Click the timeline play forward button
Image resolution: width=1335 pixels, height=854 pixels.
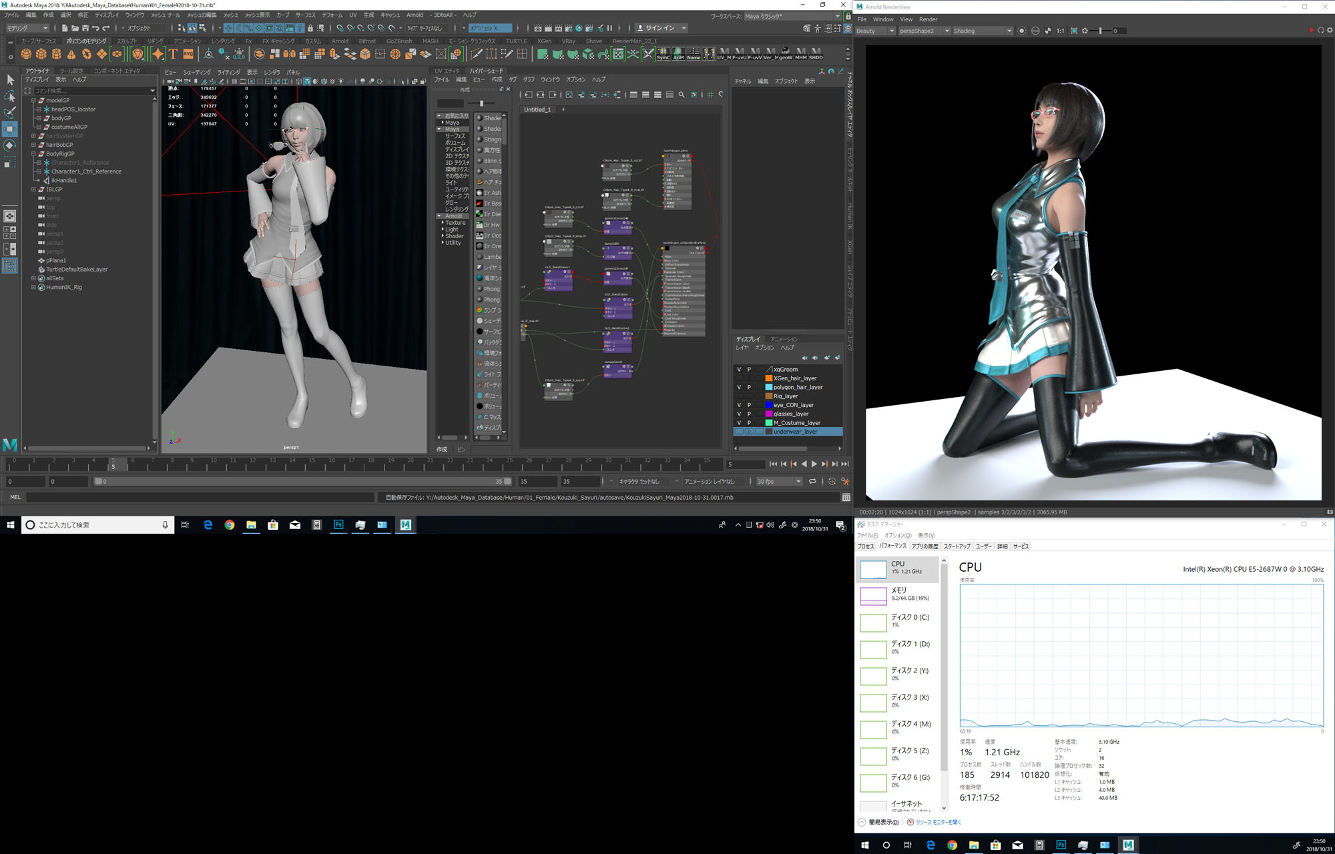click(x=814, y=464)
